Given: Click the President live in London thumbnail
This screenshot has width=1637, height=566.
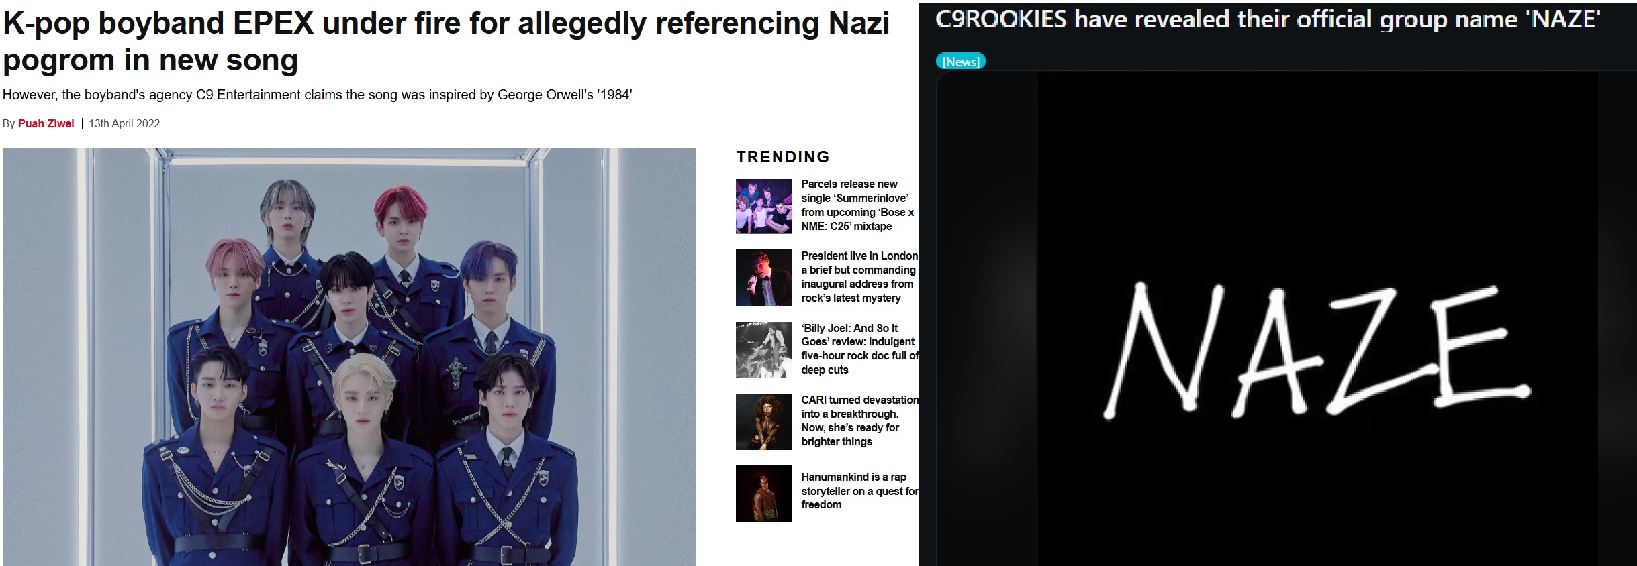Looking at the screenshot, I should (764, 278).
